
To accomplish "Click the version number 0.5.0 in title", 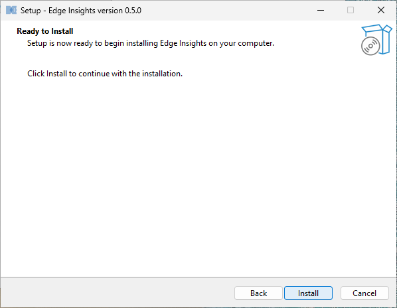I will pyautogui.click(x=133, y=11).
